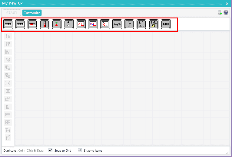Click the align right edges icon

8,59
